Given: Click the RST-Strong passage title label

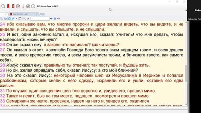Looking at the screenshot, I should pyautogui.click(x=47, y=6).
